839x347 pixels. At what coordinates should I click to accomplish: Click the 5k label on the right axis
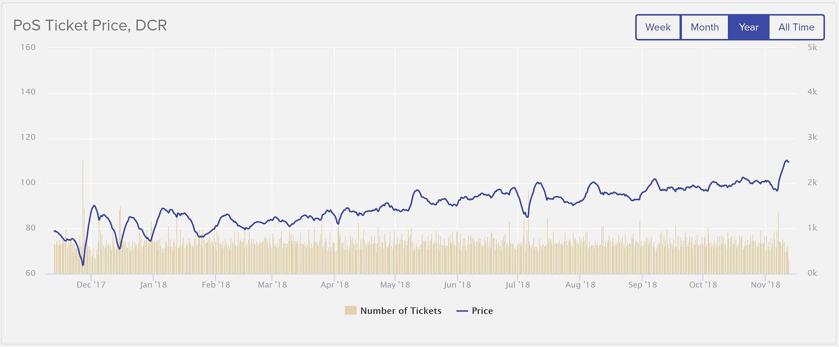click(812, 47)
